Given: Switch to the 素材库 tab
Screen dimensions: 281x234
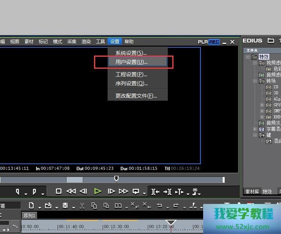Looking at the screenshot, I should (x=252, y=192).
